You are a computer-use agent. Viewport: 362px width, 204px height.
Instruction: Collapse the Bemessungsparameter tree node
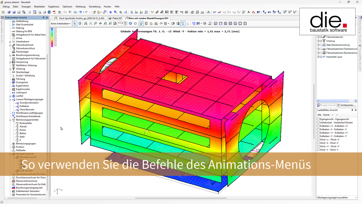coord(10,120)
